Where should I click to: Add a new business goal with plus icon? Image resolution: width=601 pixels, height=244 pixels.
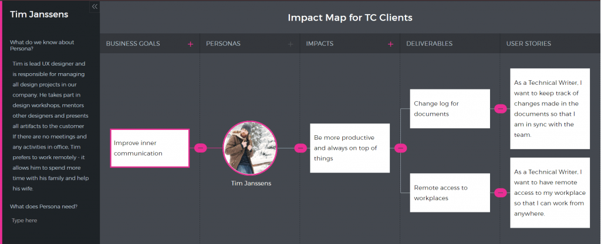190,44
